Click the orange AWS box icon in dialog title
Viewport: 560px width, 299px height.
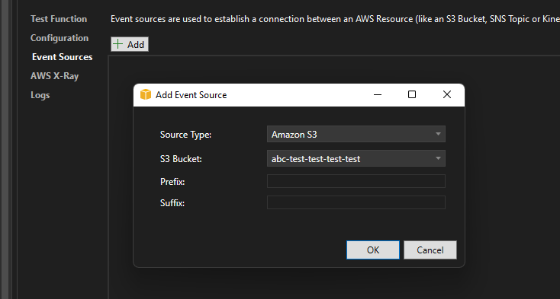click(x=146, y=94)
